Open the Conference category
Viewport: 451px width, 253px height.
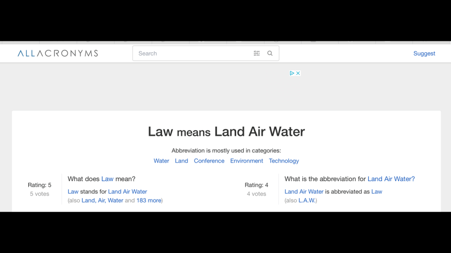[x=209, y=161]
